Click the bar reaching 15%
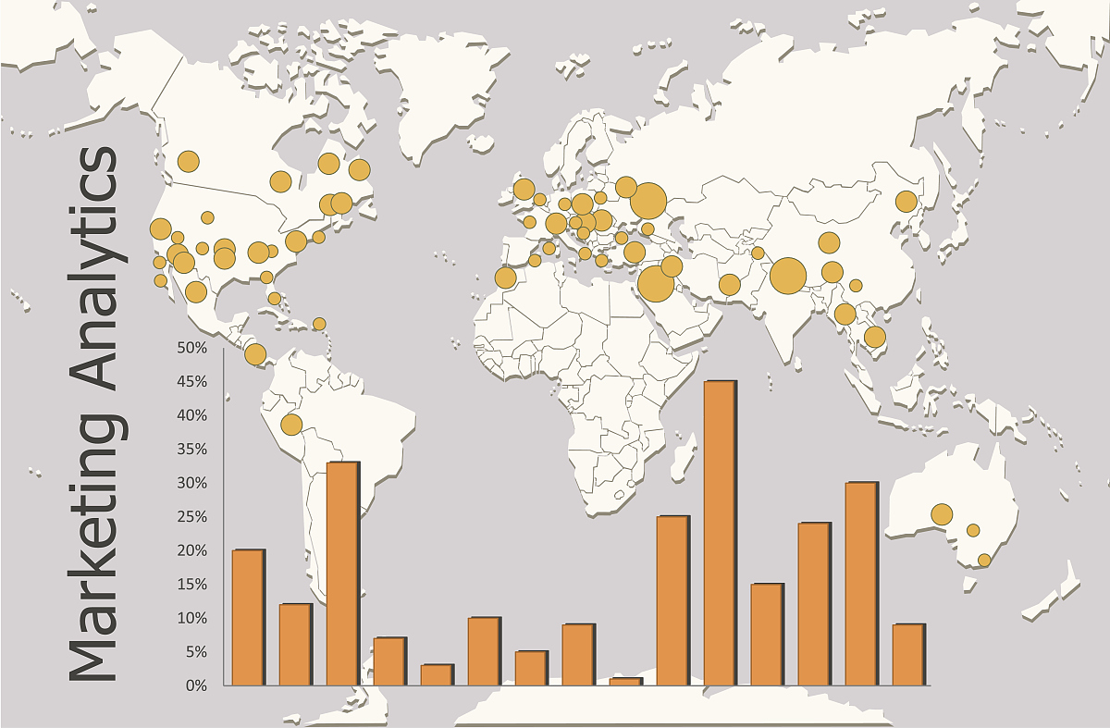The height and width of the screenshot is (728, 1110). pos(768,635)
